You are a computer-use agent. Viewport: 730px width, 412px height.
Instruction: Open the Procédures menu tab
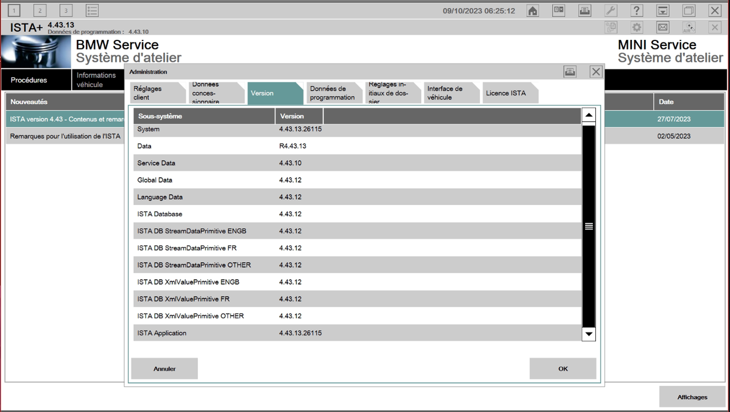[x=36, y=80]
